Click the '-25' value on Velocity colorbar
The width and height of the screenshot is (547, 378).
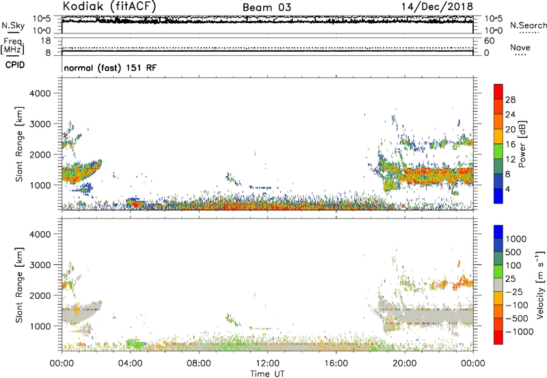click(x=514, y=291)
